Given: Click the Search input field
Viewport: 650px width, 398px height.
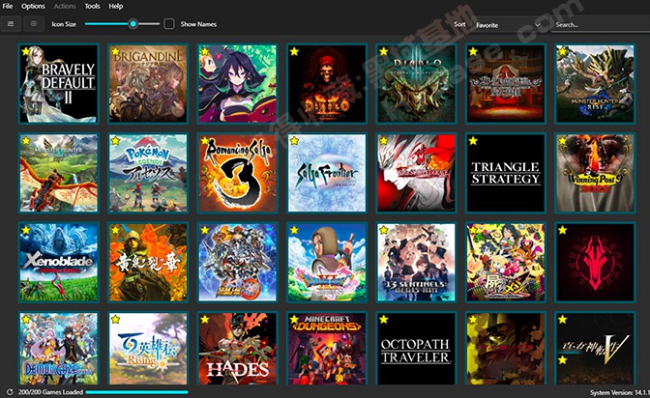Looking at the screenshot, I should (601, 25).
